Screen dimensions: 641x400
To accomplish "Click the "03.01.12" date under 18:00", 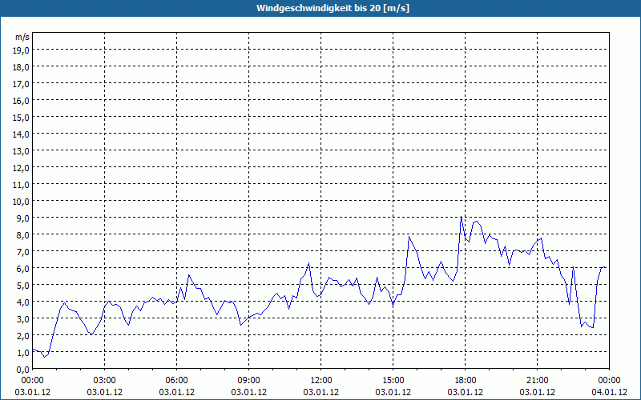I will pos(466,392).
